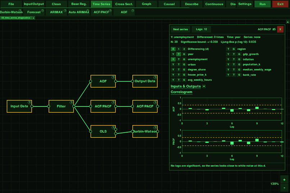290x193 pixels.
Task: Toggle T for year variable
Action: 179,54
